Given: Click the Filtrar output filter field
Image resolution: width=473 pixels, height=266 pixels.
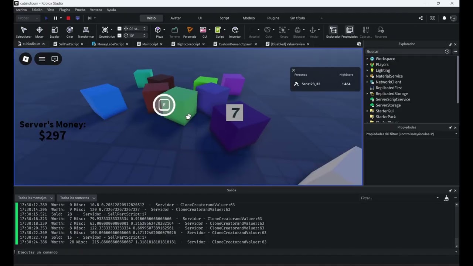Looking at the screenshot, I should (400, 198).
